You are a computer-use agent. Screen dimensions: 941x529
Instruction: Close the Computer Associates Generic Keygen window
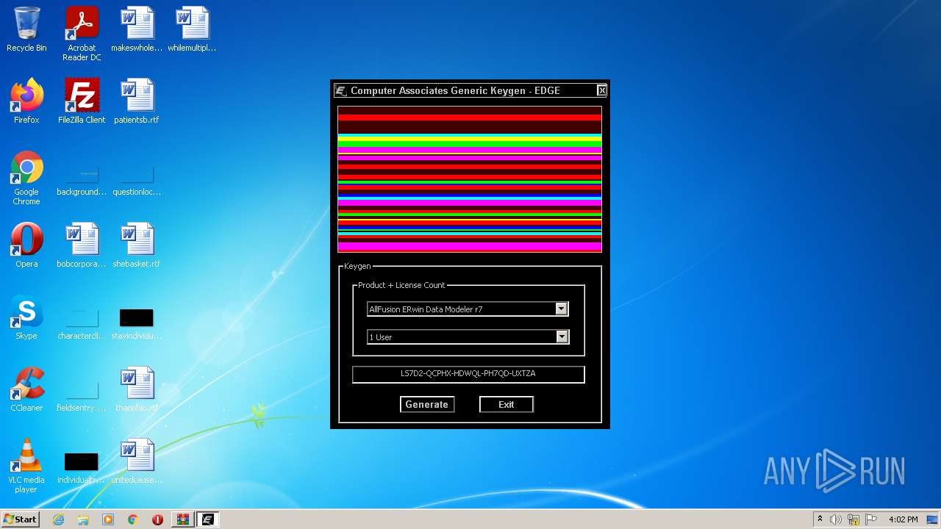[x=601, y=90]
